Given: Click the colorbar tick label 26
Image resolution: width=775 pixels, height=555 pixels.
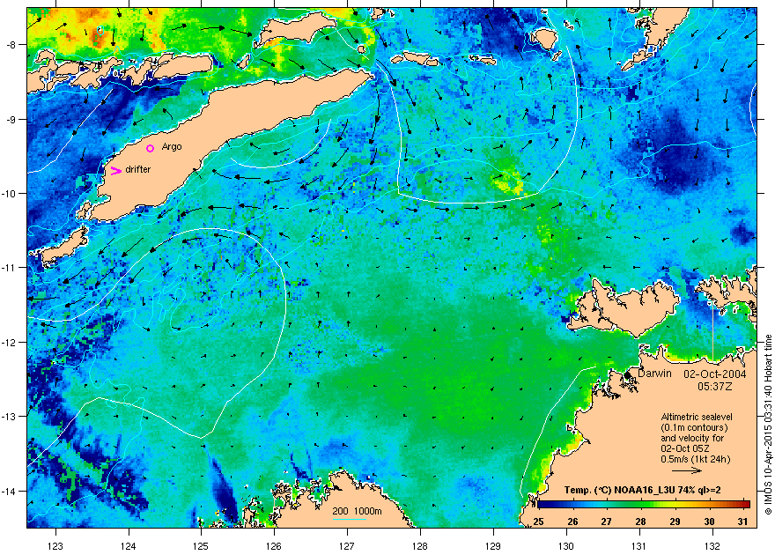Looking at the screenshot, I should (572, 522).
